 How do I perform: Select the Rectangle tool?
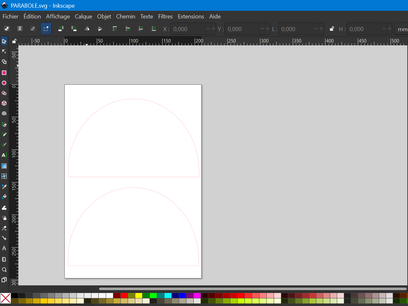coord(4,73)
